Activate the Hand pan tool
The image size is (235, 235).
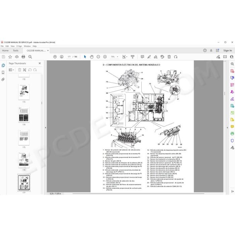click(x=92, y=57)
